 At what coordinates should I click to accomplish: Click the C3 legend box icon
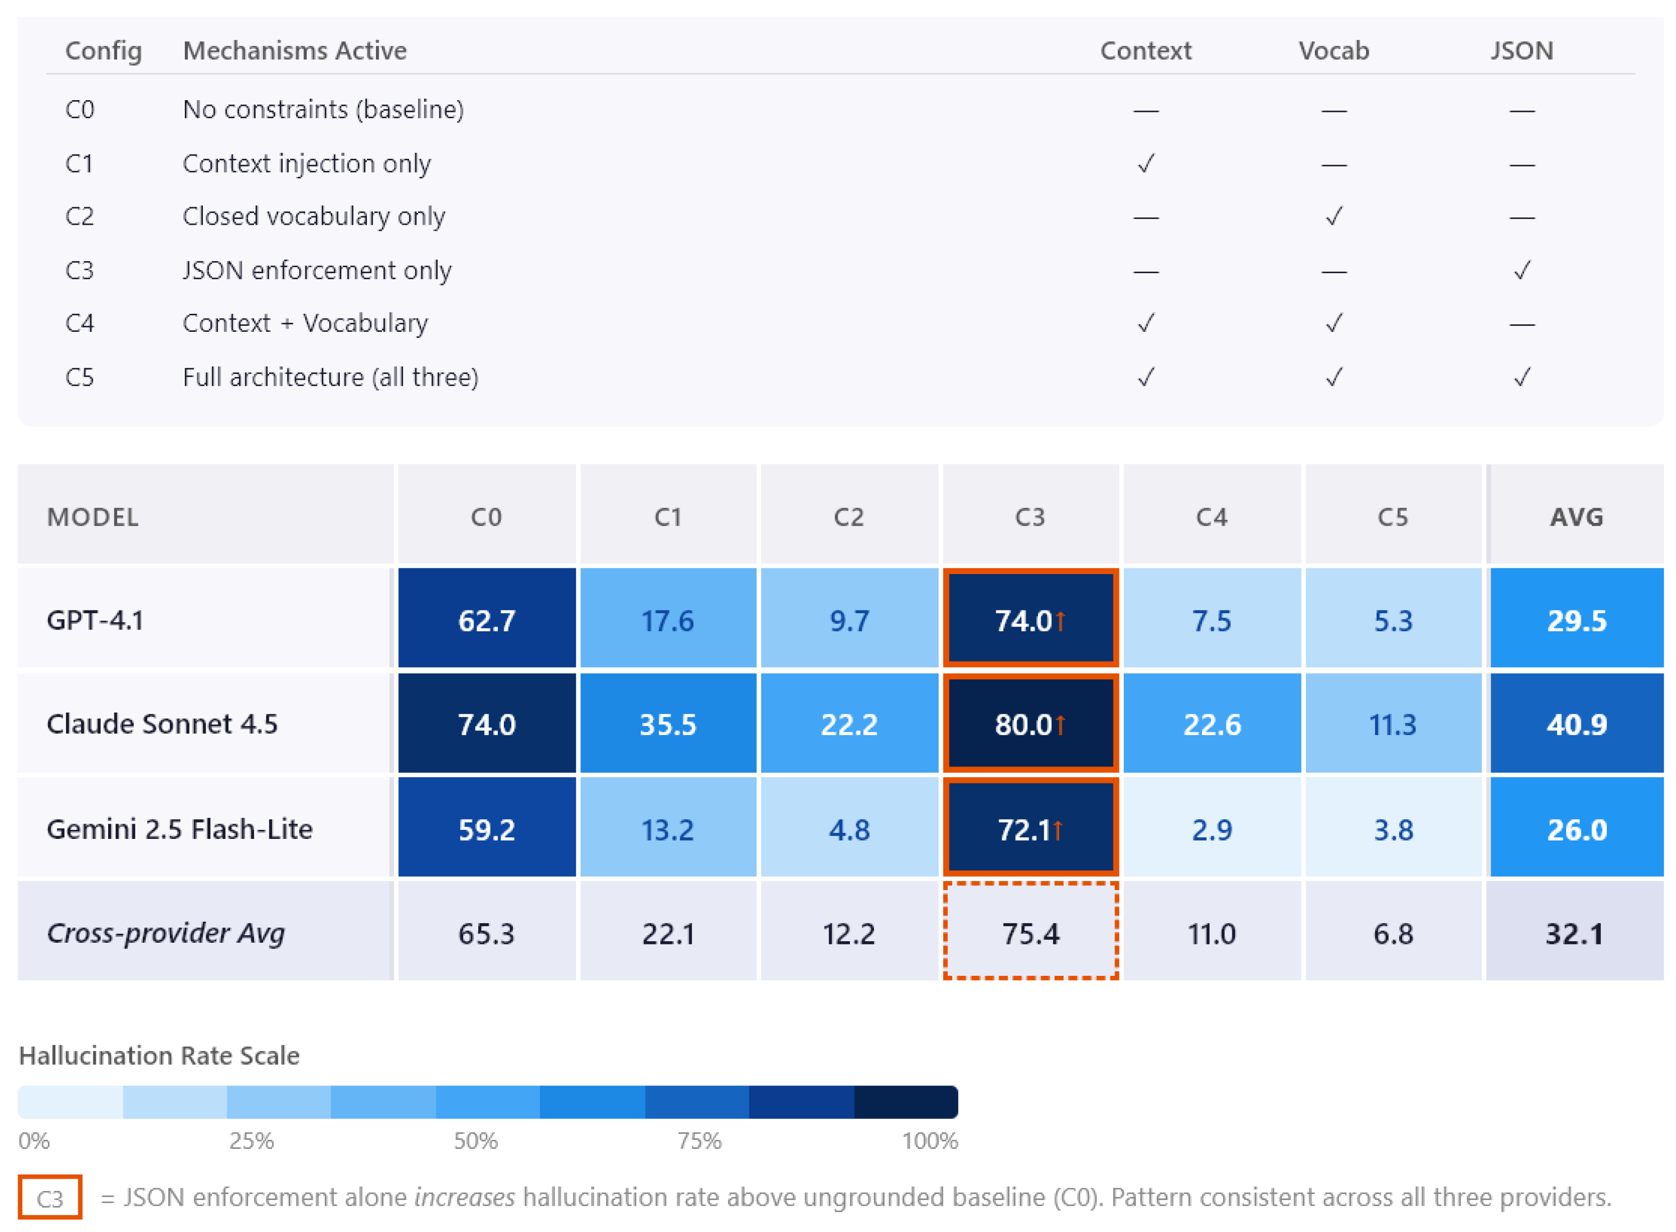click(x=50, y=1197)
